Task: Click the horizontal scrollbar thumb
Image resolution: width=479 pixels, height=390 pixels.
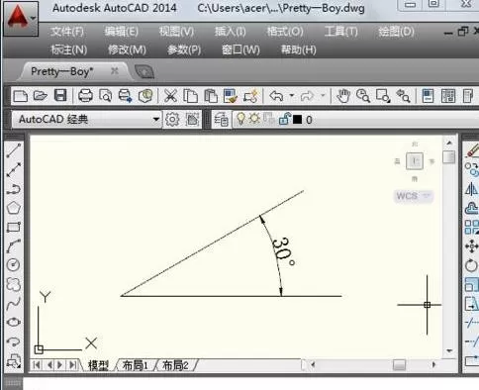Action: (399, 364)
